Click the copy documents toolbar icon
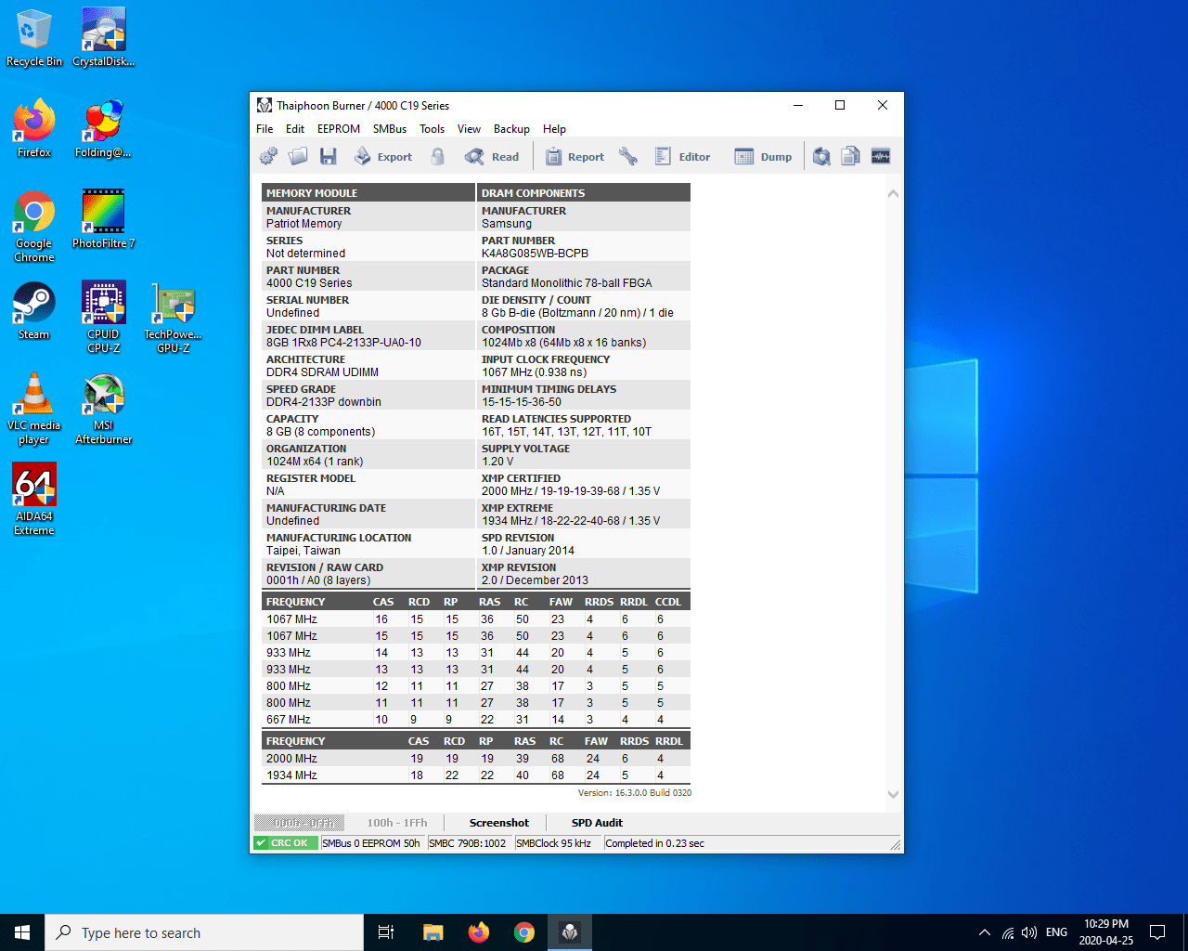 coord(850,157)
